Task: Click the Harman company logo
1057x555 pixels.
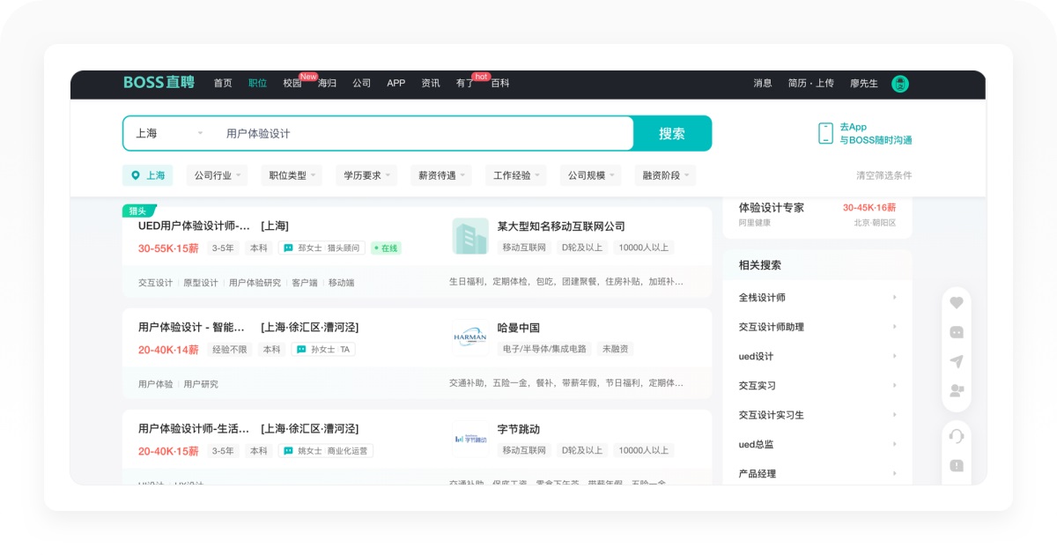Action: coord(470,337)
